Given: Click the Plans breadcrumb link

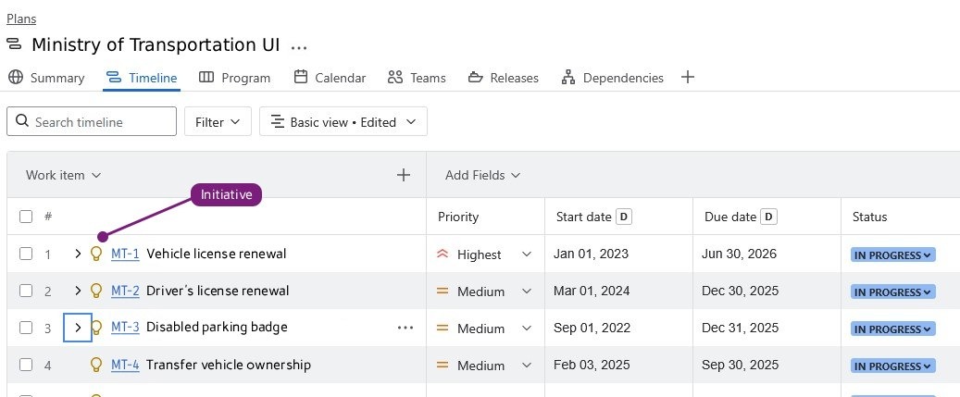Looking at the screenshot, I should [21, 19].
